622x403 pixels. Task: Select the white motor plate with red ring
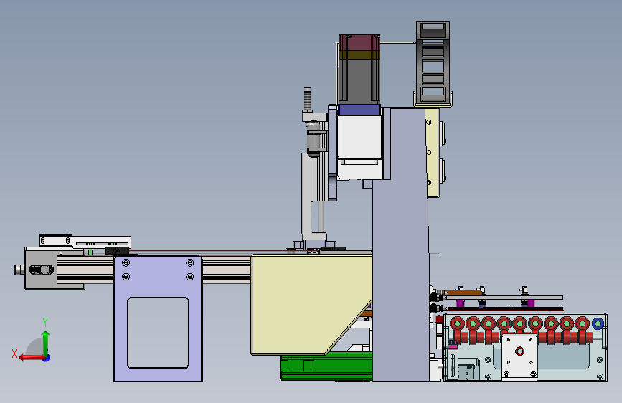coord(519,356)
